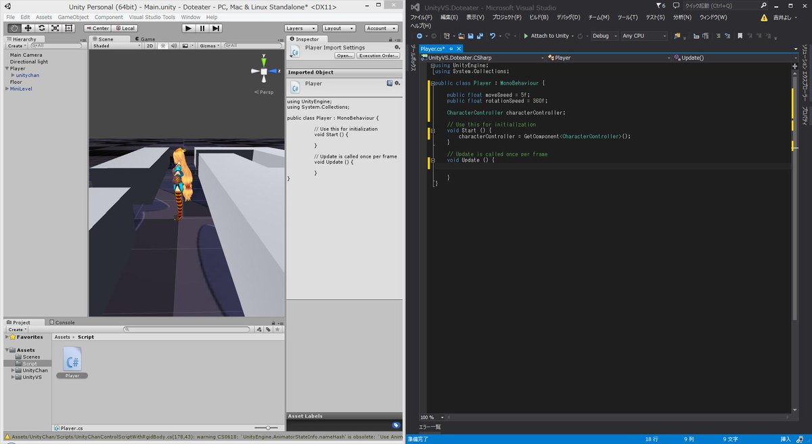Click the Pause button in Unity
Screen dimensions: 812x444
click(x=202, y=28)
